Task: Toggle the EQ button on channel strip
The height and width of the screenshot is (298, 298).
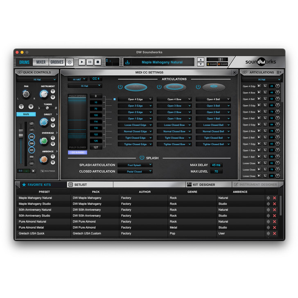Action: (x=32, y=137)
